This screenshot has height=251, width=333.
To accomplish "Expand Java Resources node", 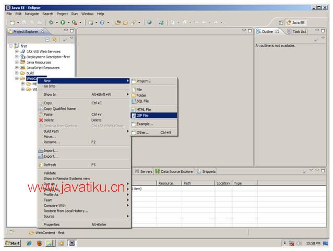I will 17,62.
